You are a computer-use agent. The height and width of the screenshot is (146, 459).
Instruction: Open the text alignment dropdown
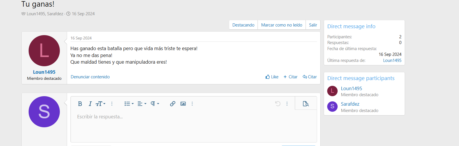pos(142,104)
